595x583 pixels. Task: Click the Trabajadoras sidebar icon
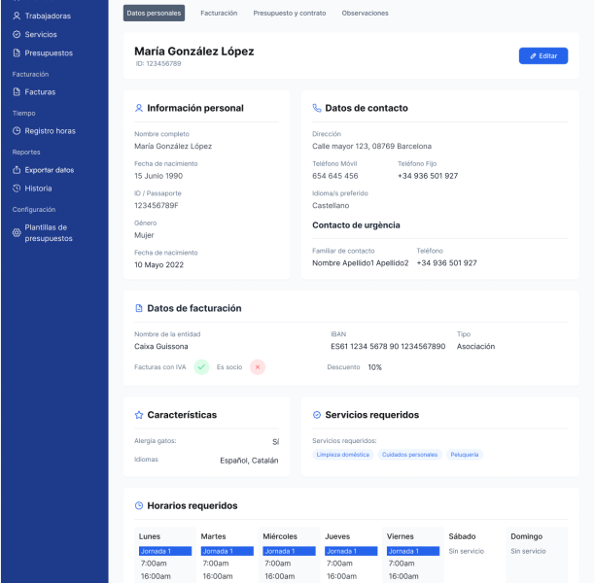click(x=17, y=16)
